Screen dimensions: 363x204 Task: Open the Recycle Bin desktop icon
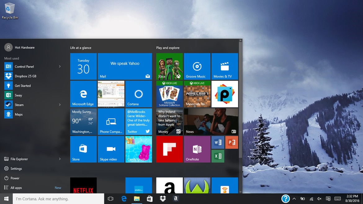(10, 11)
